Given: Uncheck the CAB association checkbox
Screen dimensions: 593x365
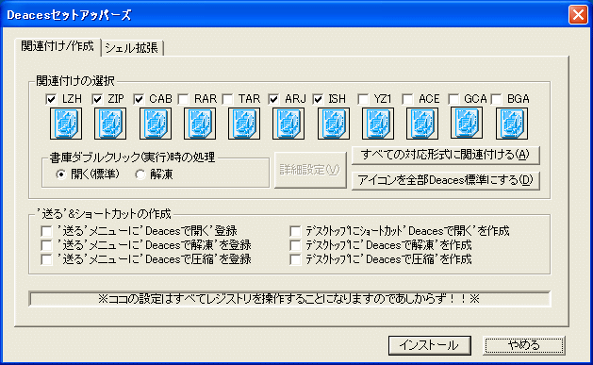Looking at the screenshot, I should click(x=139, y=99).
